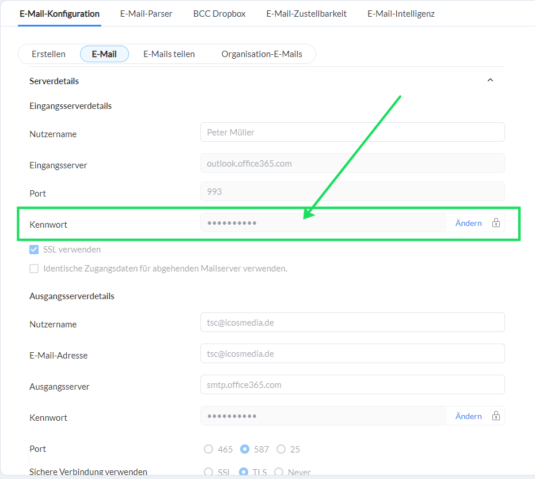Select port 465 radio button
The width and height of the screenshot is (535, 479).
(x=208, y=449)
